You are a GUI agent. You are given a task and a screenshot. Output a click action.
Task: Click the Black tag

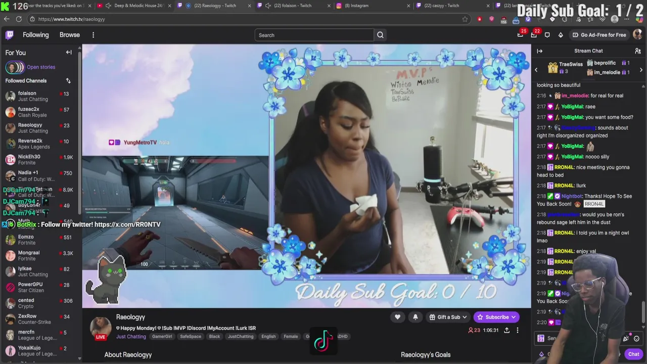(x=214, y=337)
